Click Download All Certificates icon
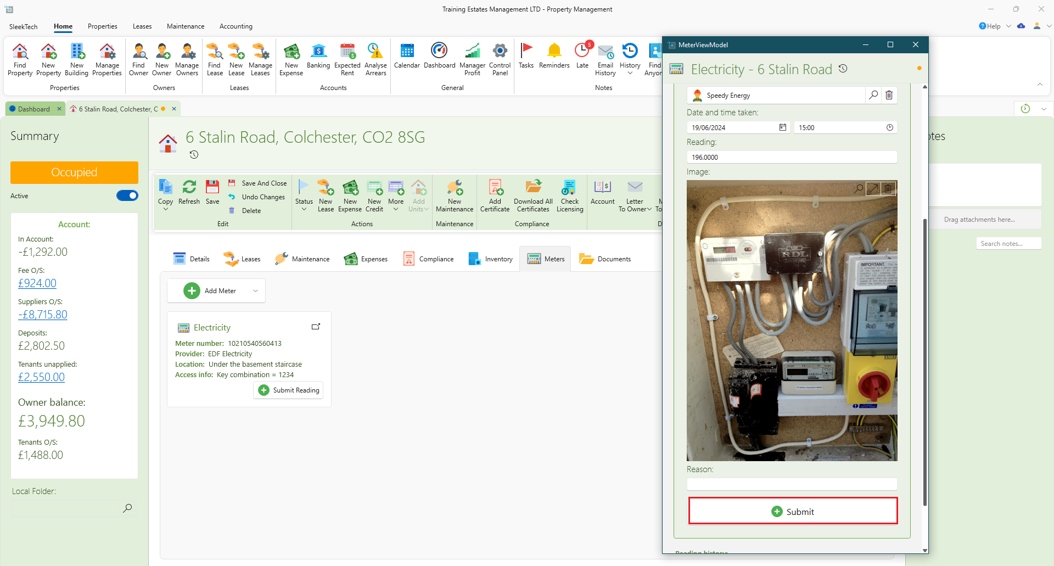1054x566 pixels. tap(533, 195)
